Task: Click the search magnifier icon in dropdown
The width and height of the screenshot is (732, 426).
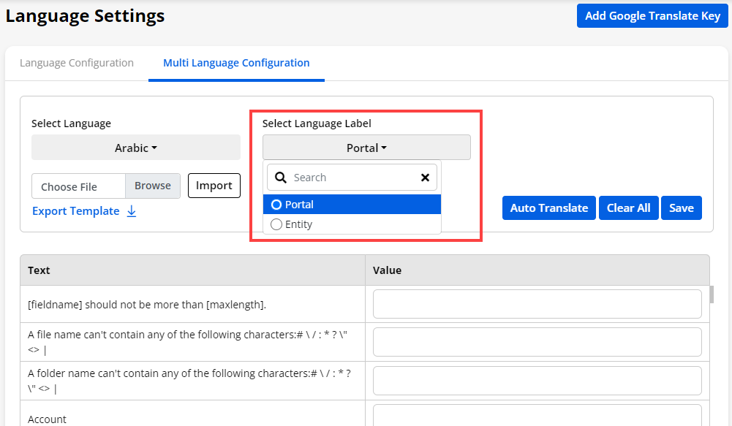Action: coord(281,178)
